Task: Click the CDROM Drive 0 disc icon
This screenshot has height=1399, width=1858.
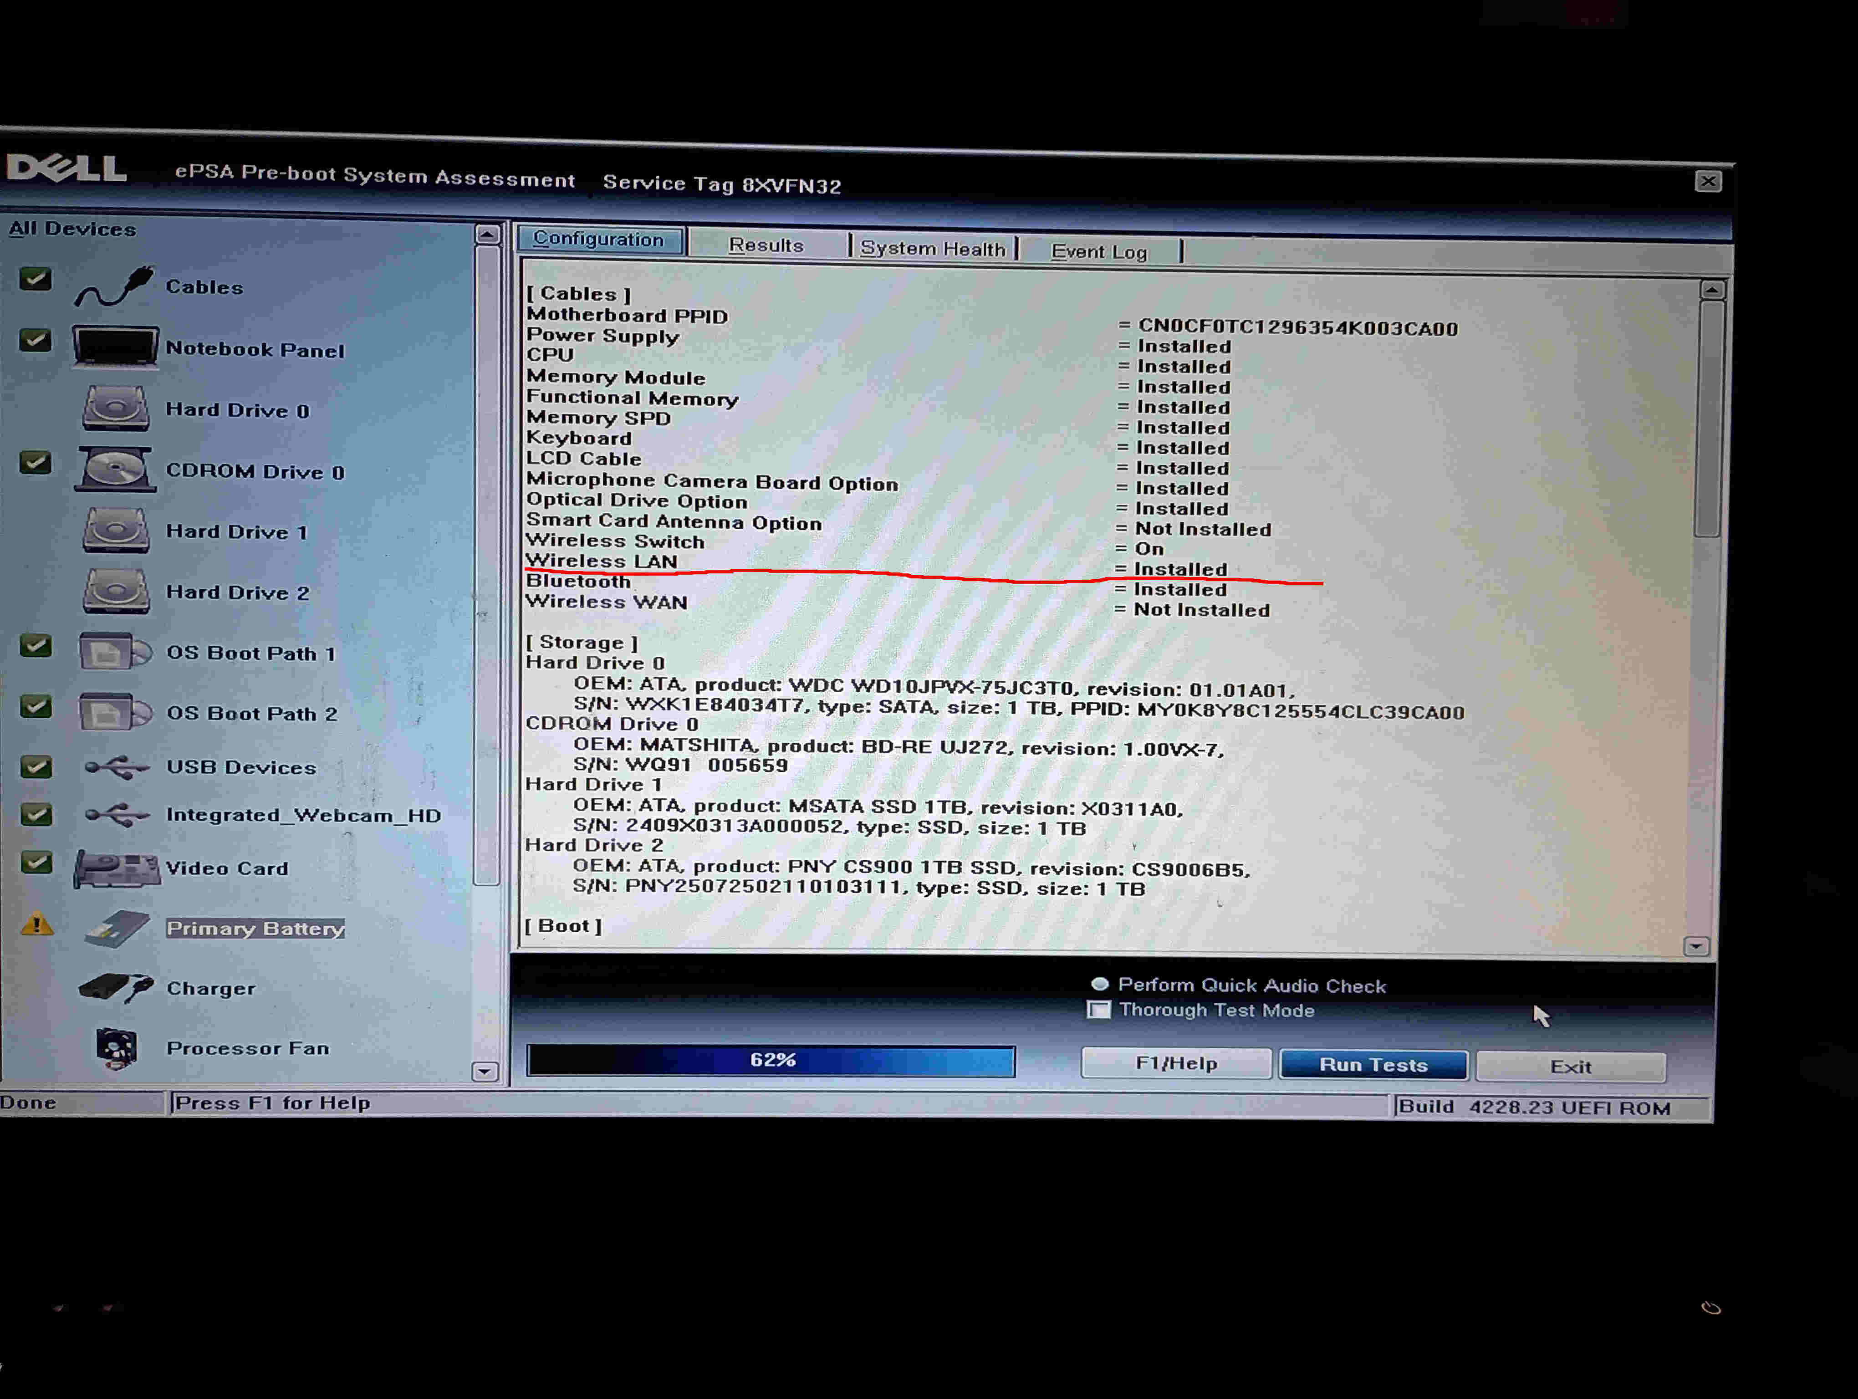Action: [x=115, y=470]
